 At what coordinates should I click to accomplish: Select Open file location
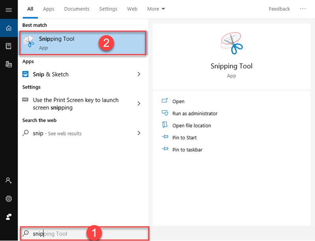192,126
